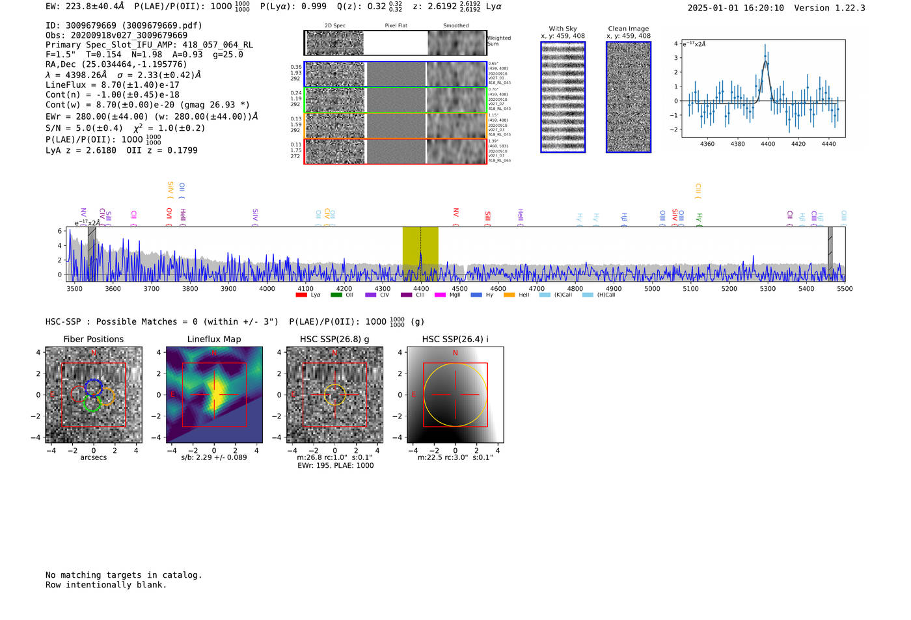Open the Fiber Positions image panel

[94, 395]
